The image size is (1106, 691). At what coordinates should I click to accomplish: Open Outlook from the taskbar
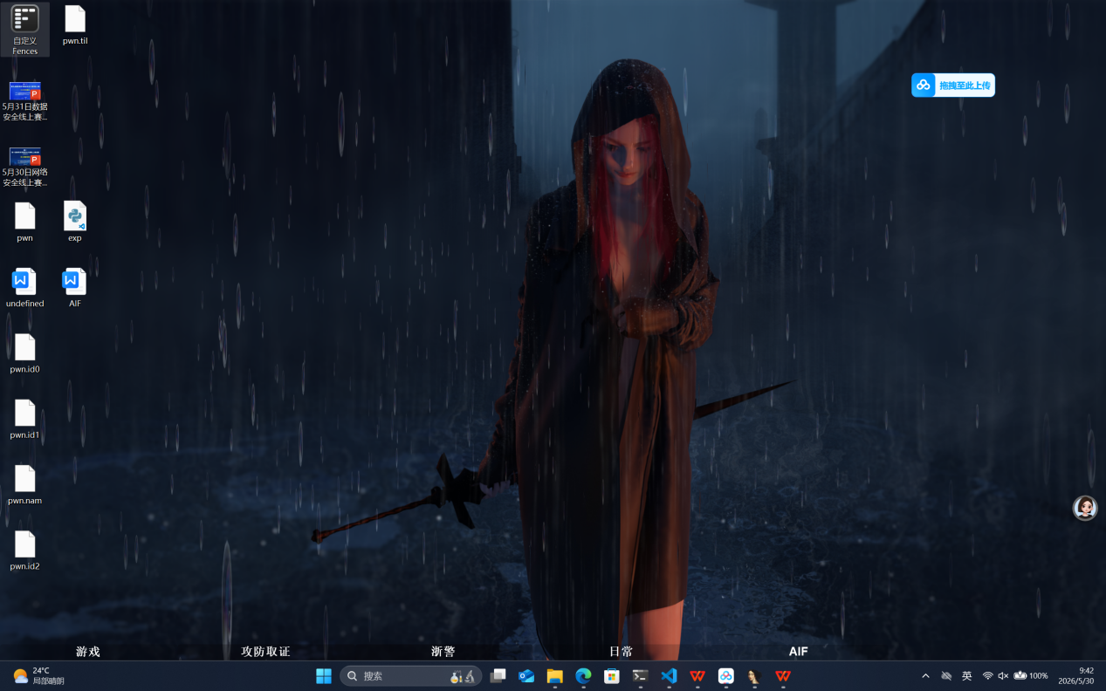[526, 676]
